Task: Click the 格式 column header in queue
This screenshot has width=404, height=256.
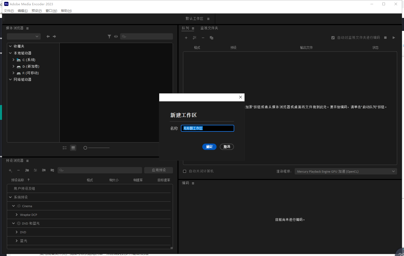Action: pos(197,48)
